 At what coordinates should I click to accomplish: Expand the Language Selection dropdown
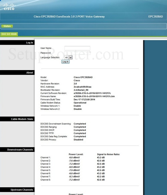(x=68, y=57)
